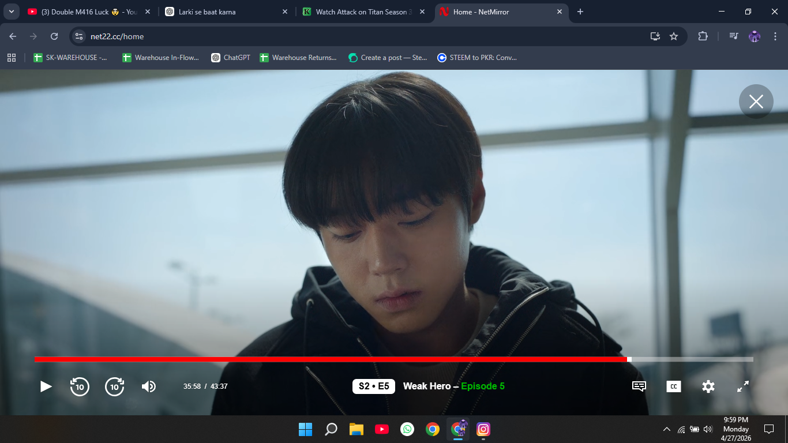The width and height of the screenshot is (788, 443).
Task: Close the video player with the round X
Action: [756, 102]
